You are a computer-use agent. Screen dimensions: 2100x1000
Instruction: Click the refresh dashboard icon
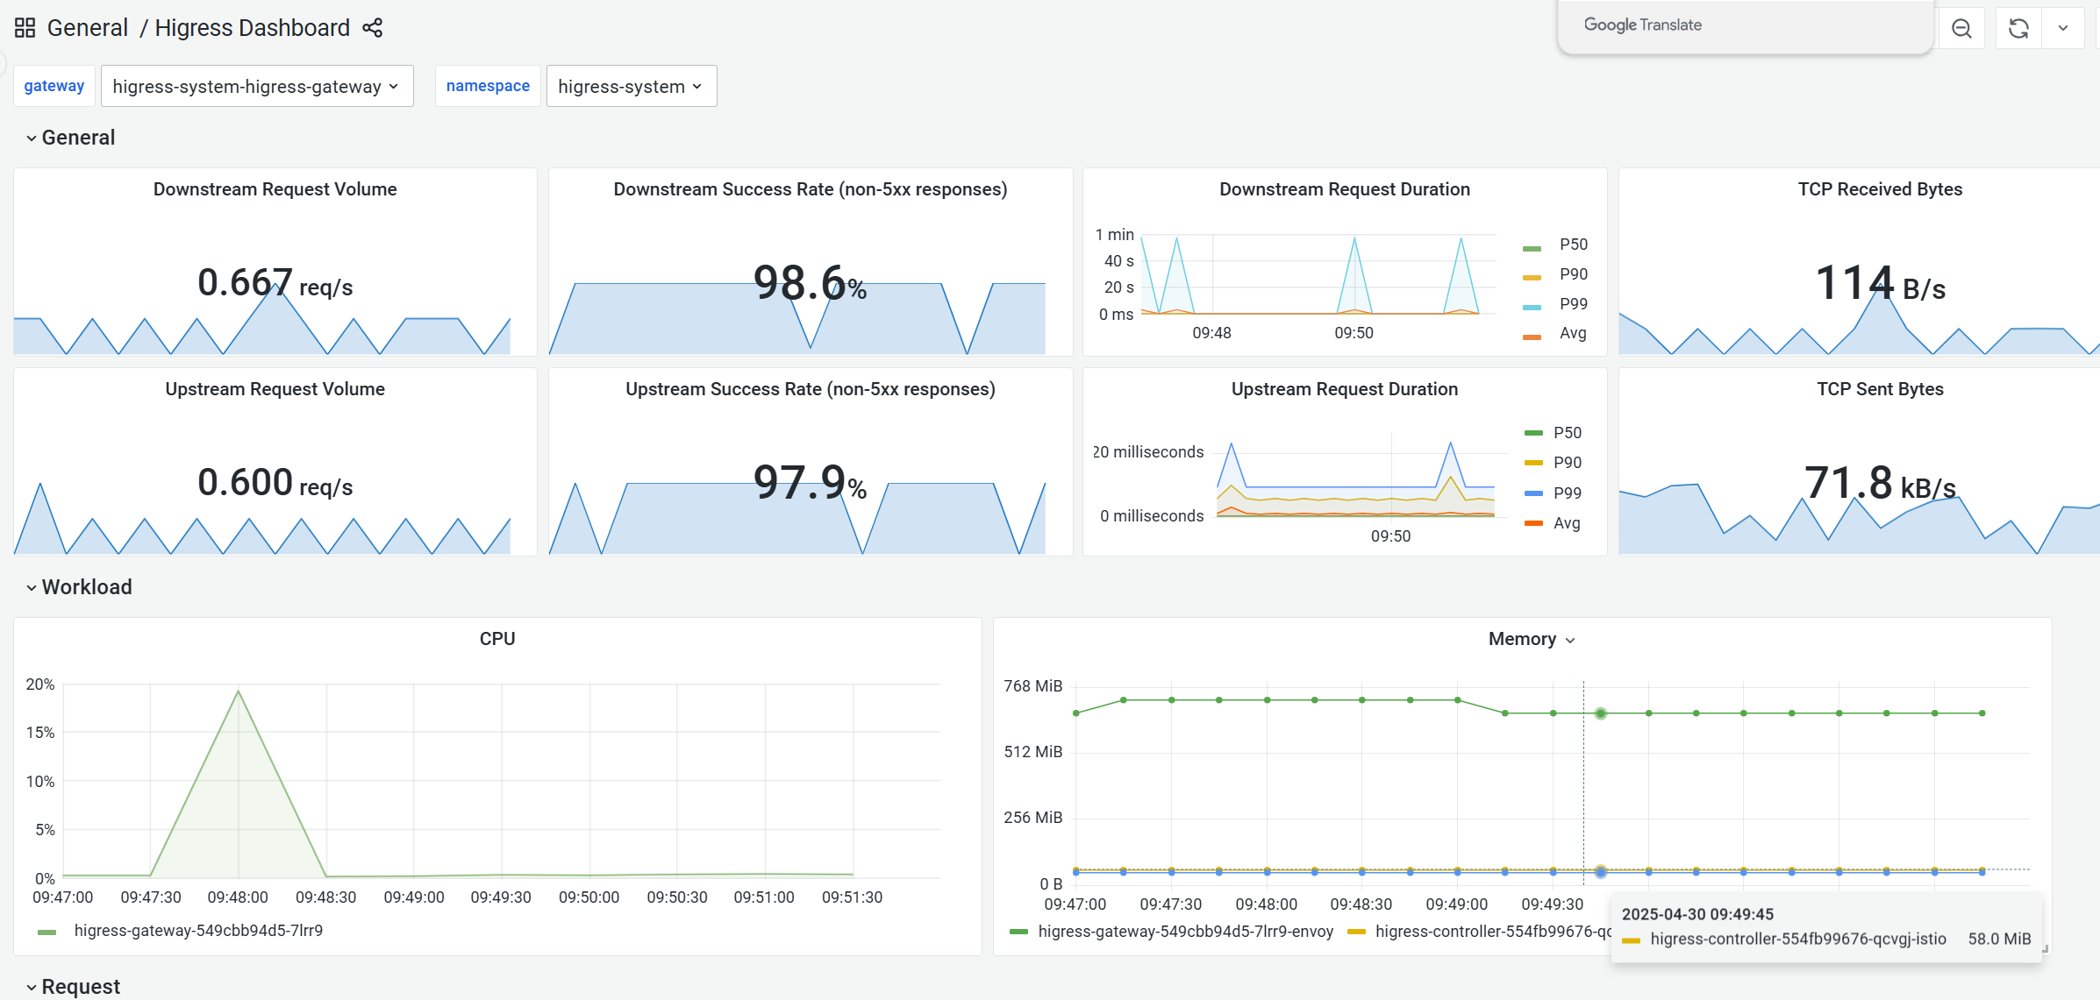point(2018,29)
